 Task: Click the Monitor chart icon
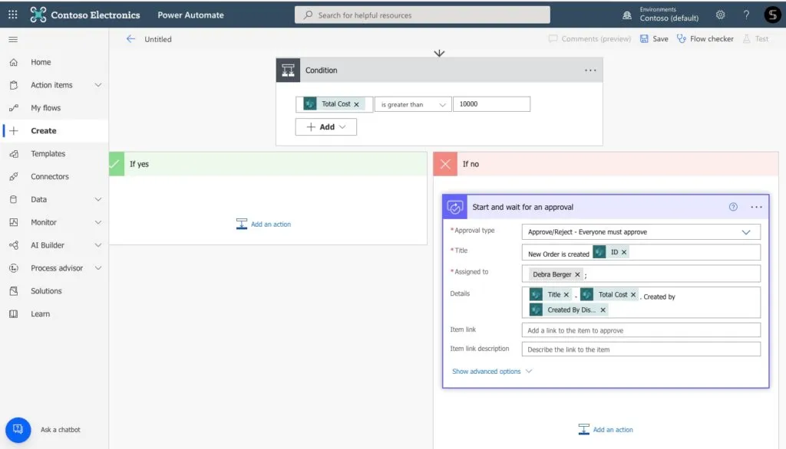[14, 222]
